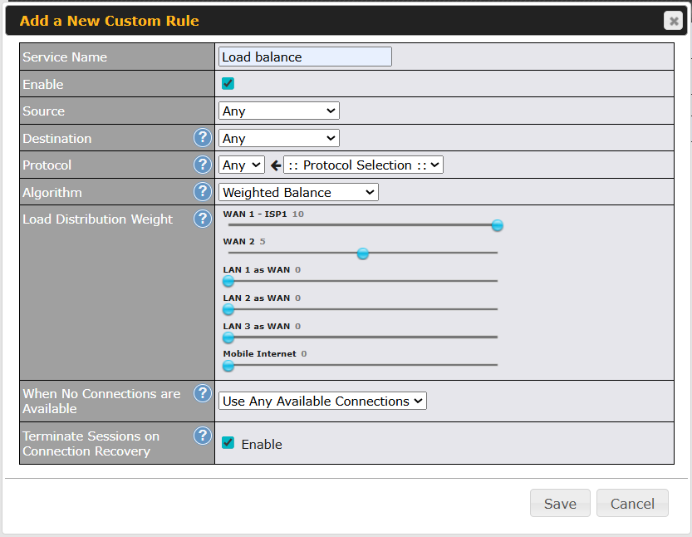Click the WAN 2 weight slider handle
The width and height of the screenshot is (692, 537).
(x=363, y=254)
